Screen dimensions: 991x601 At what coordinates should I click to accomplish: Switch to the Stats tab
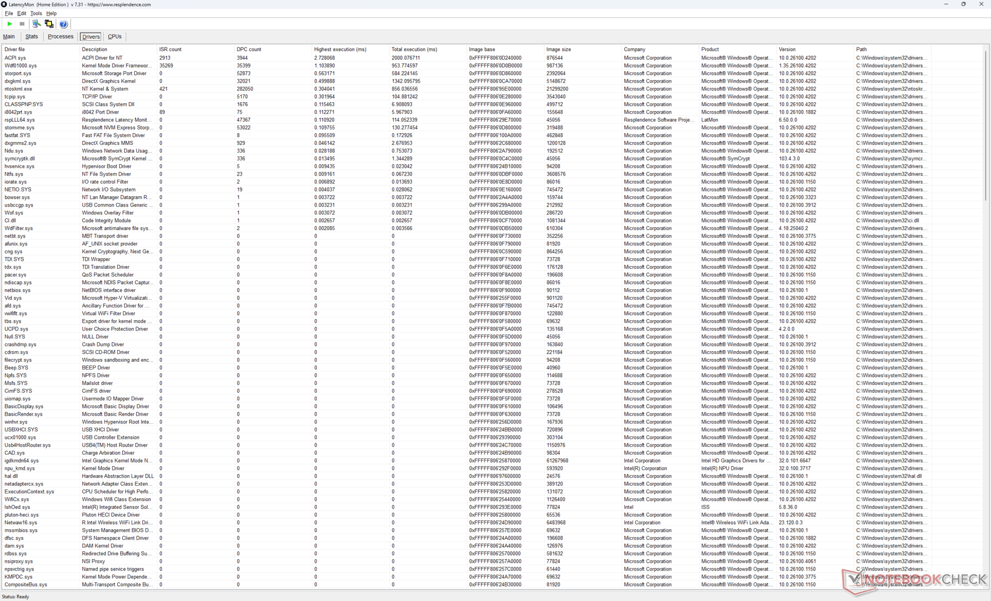31,37
